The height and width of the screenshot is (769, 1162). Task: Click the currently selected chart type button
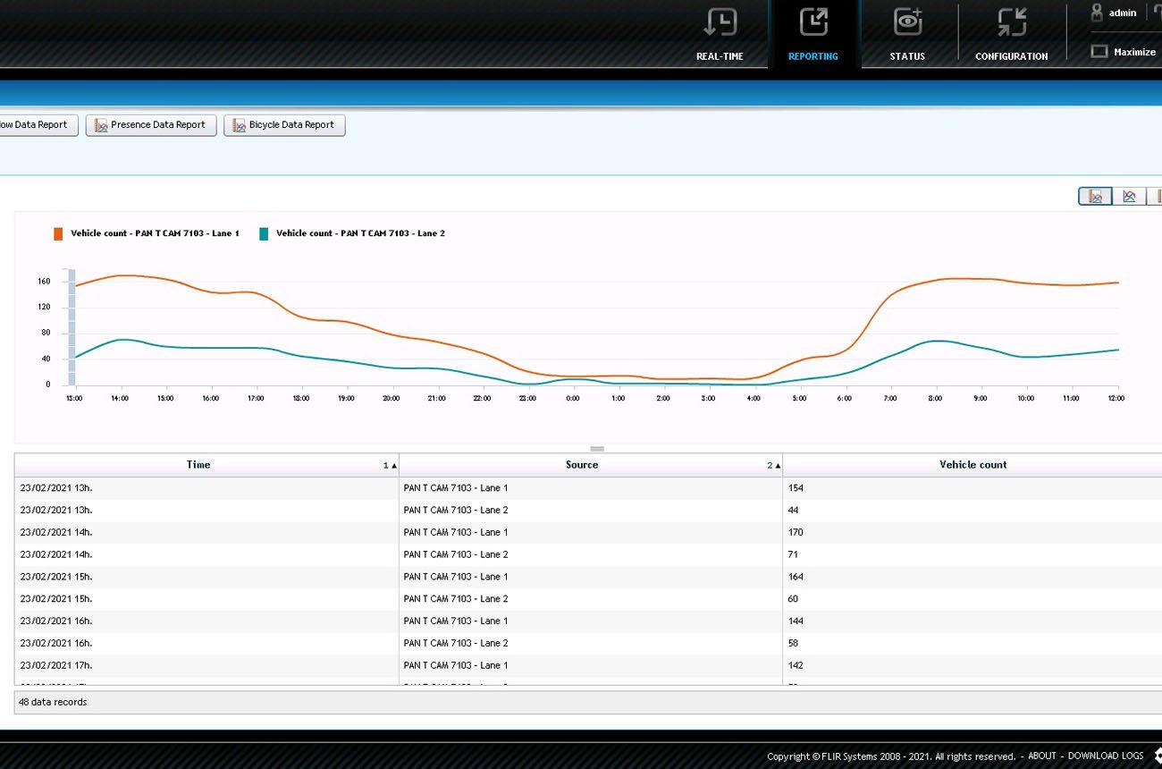pyautogui.click(x=1095, y=196)
